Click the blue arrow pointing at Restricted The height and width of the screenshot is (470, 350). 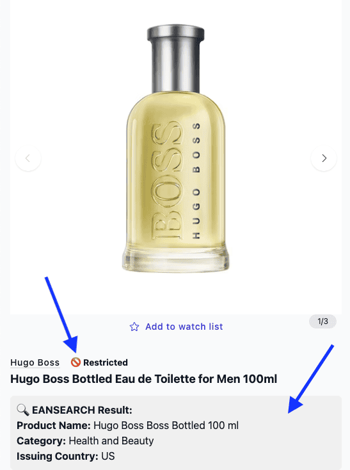coord(61,314)
